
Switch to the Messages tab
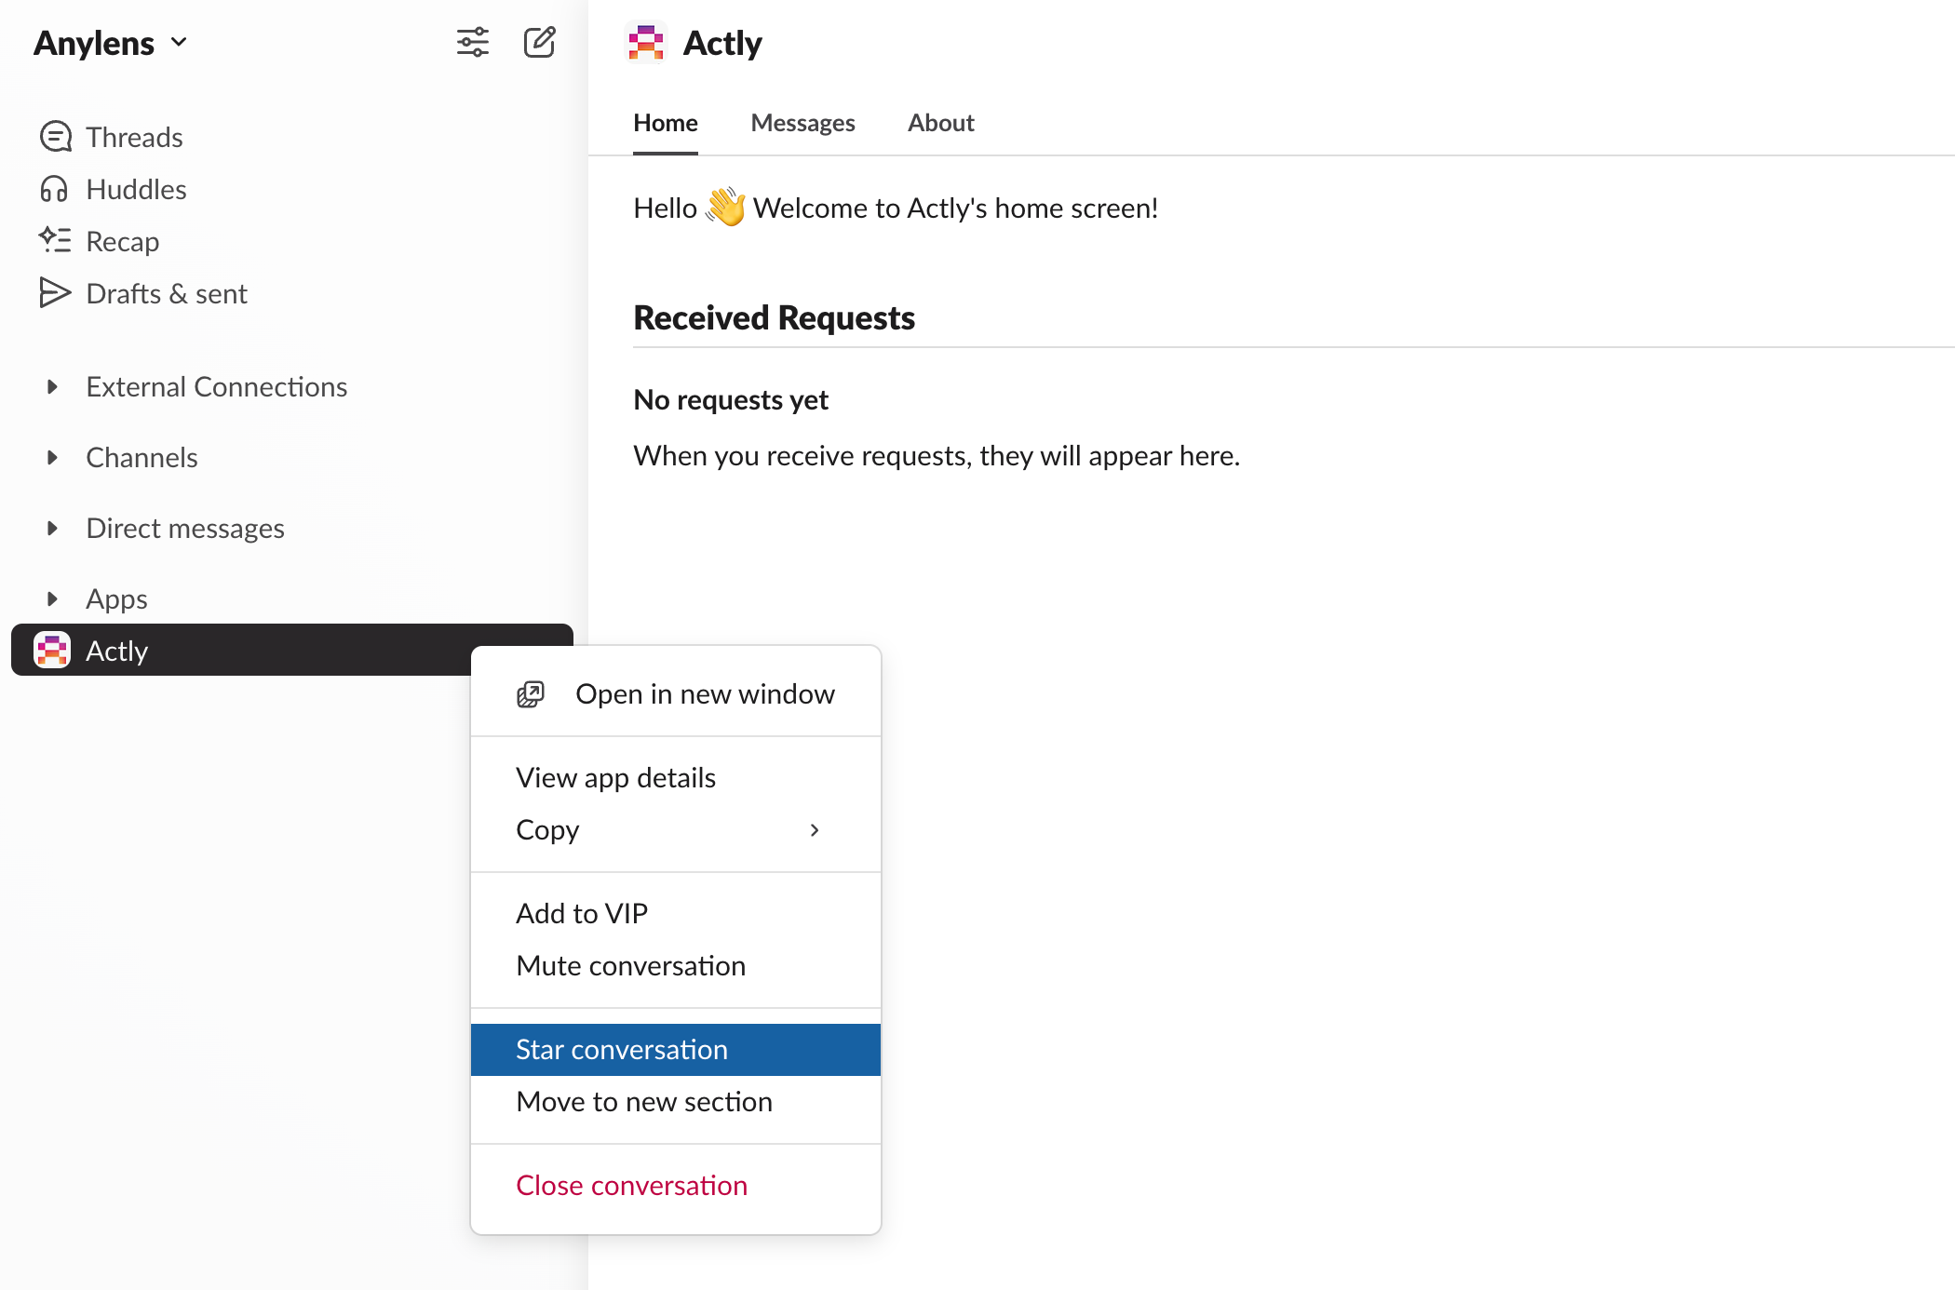[x=802, y=123]
